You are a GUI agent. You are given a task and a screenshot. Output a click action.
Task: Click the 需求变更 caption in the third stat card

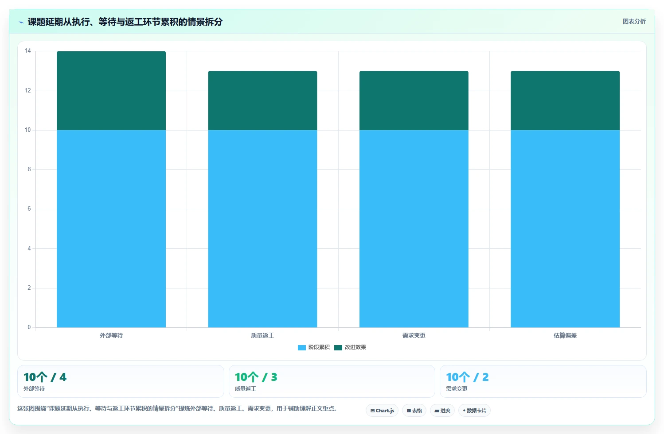457,389
